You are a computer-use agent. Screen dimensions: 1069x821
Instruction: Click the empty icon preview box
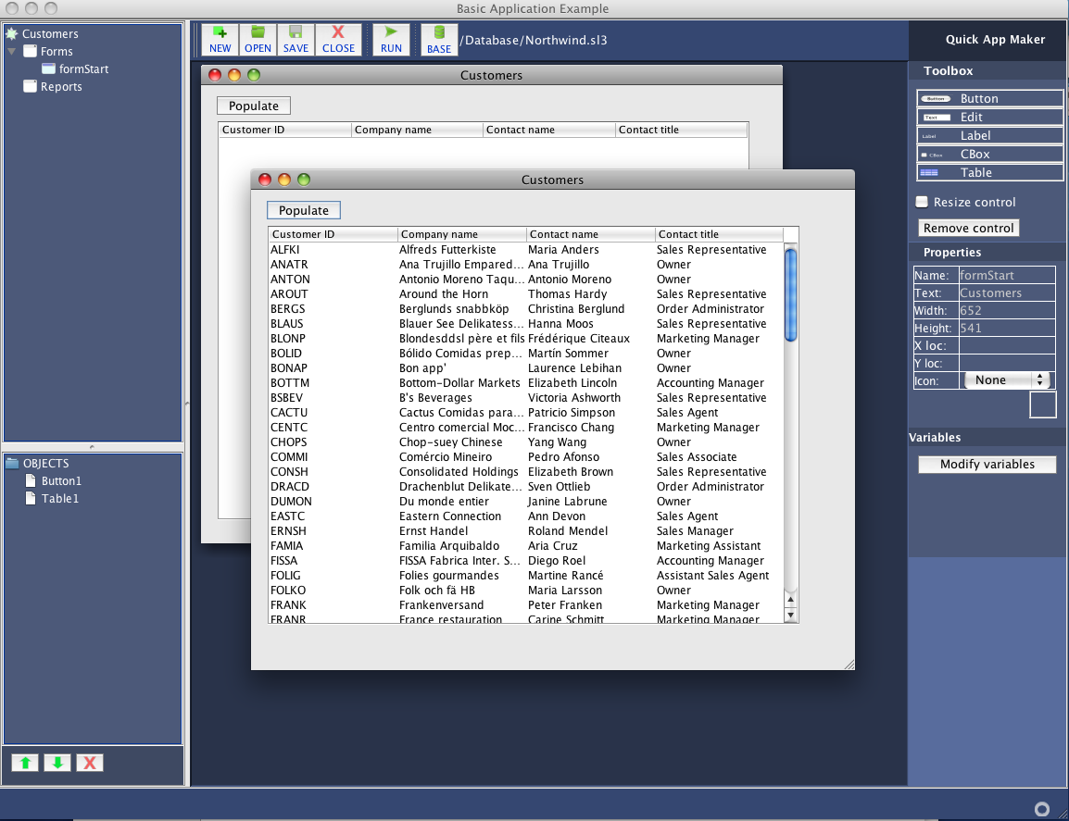coord(1042,404)
